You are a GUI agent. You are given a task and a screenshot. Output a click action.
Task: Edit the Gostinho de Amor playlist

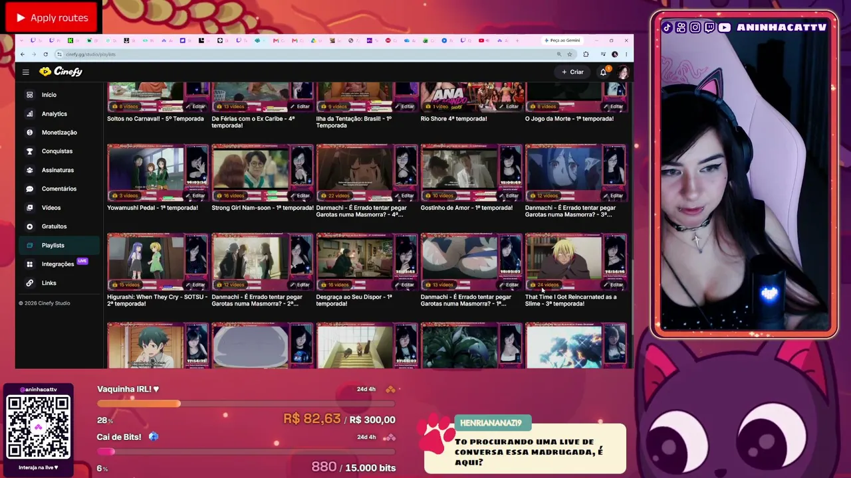click(509, 196)
